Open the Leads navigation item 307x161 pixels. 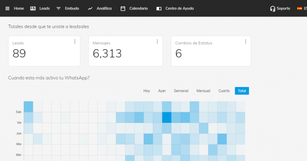point(44,8)
